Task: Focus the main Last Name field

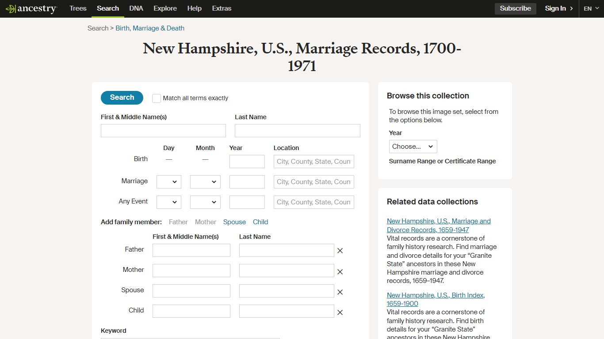Action: [298, 131]
